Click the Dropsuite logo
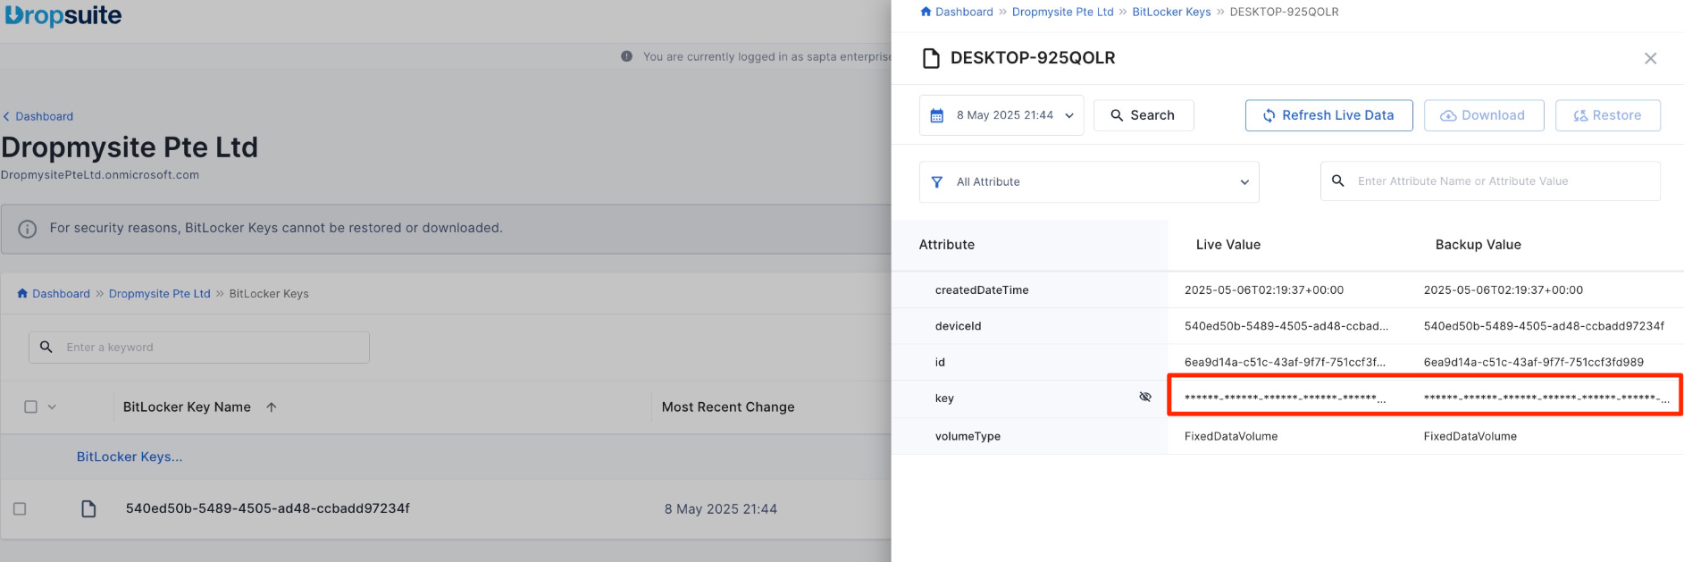Image resolution: width=1684 pixels, height=562 pixels. (63, 15)
